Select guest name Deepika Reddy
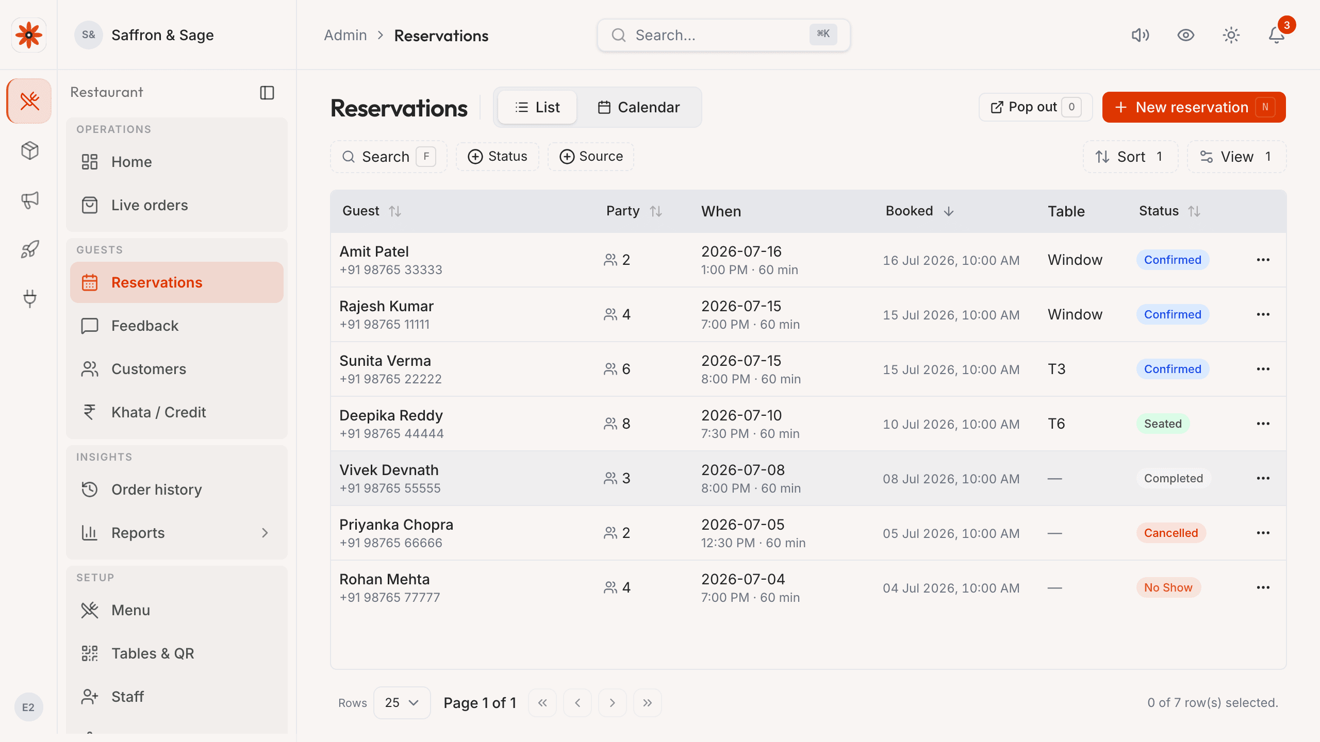This screenshot has width=1320, height=742. click(391, 415)
